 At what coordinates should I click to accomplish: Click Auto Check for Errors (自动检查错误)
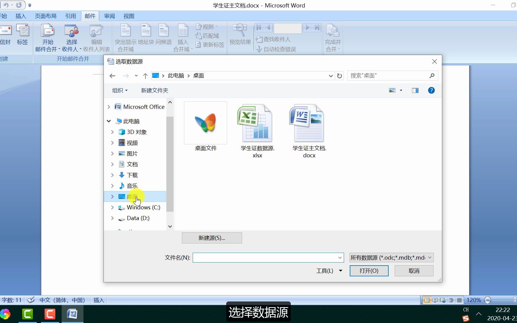pos(276,49)
